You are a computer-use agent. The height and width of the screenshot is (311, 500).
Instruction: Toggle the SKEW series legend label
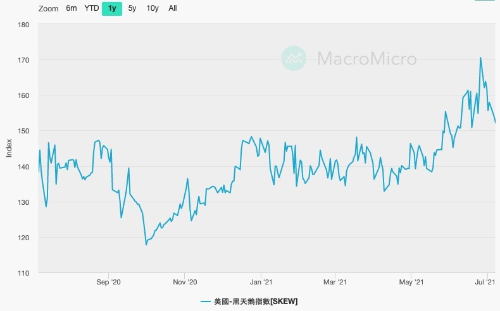256,302
